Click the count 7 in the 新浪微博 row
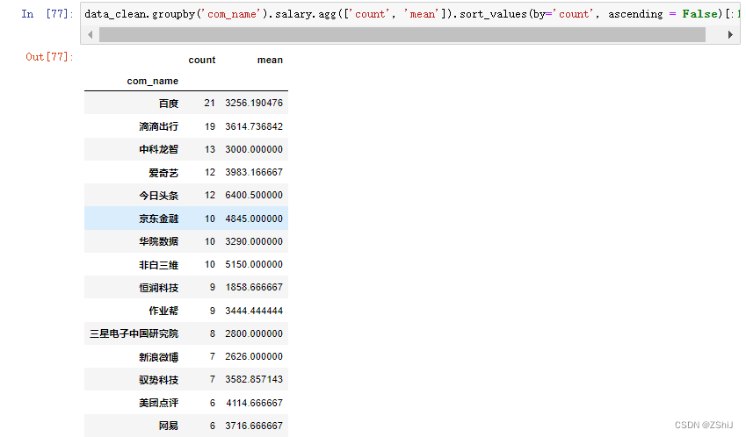 tap(213, 357)
